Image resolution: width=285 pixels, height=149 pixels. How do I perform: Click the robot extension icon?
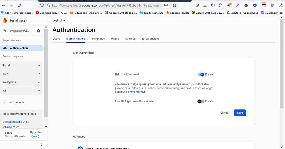(x=246, y=6)
